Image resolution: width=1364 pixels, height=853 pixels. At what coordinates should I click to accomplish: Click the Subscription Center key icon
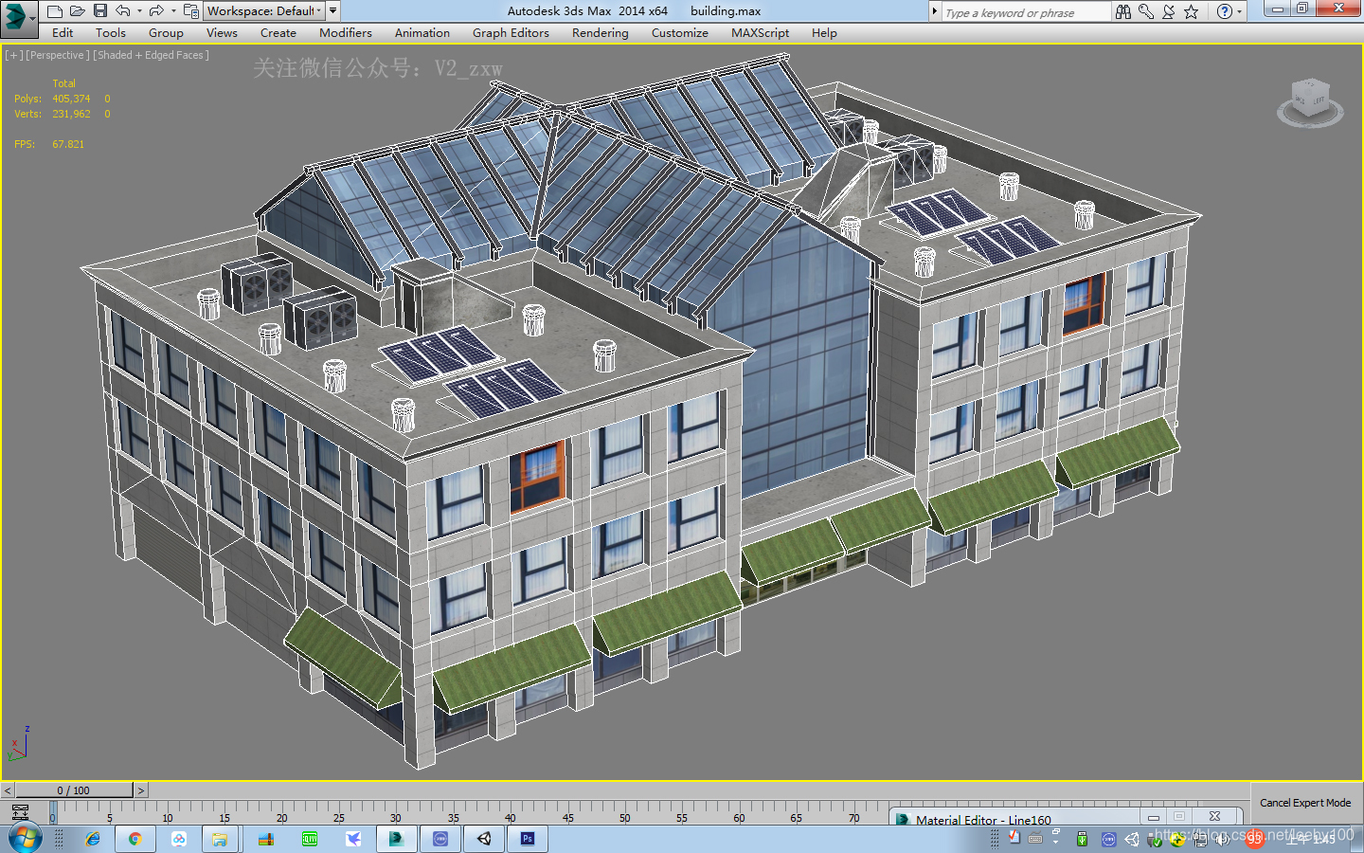pos(1146,11)
